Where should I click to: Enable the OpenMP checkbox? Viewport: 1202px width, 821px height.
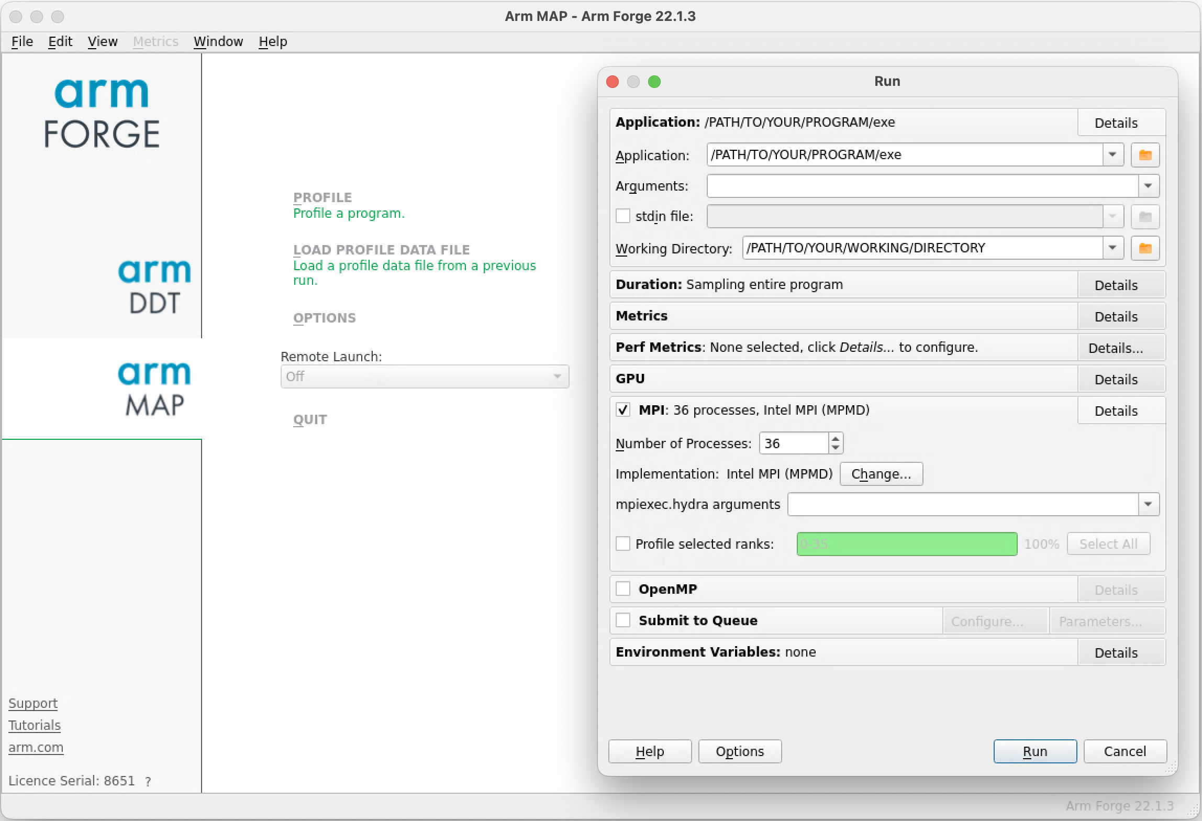click(x=623, y=589)
